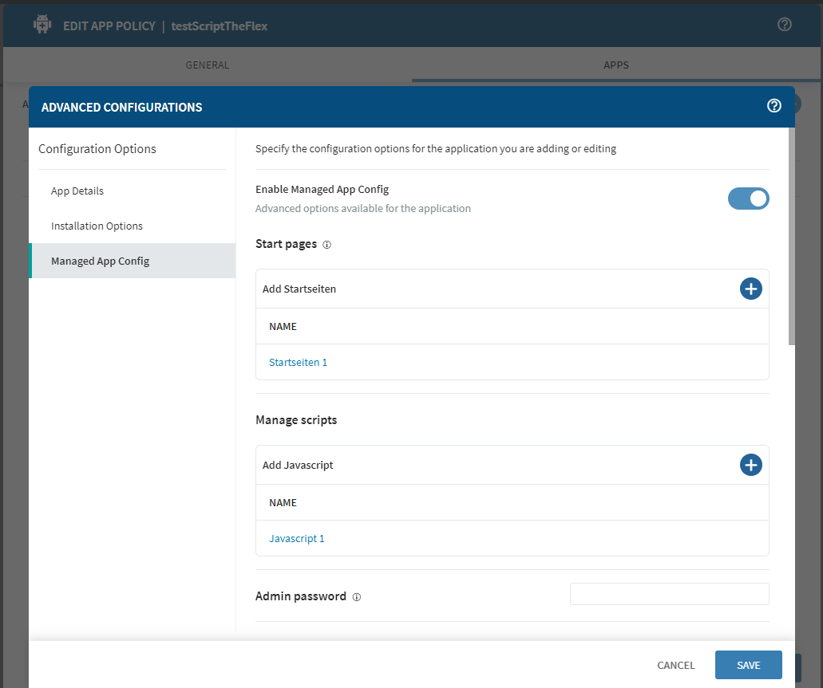823x688 pixels.
Task: Click the dialog's vertical scrollbar
Action: pyautogui.click(x=791, y=239)
